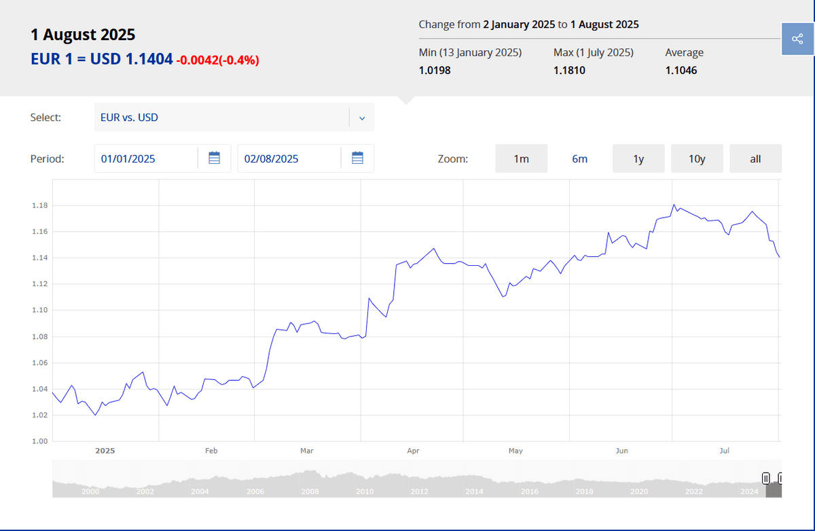
Task: Show all data with the all button
Action: (755, 158)
